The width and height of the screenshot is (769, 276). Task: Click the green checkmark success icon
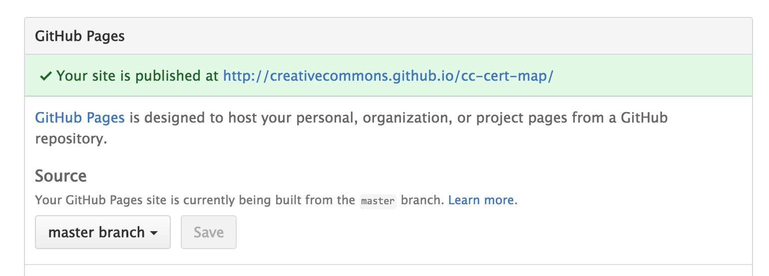[x=46, y=76]
